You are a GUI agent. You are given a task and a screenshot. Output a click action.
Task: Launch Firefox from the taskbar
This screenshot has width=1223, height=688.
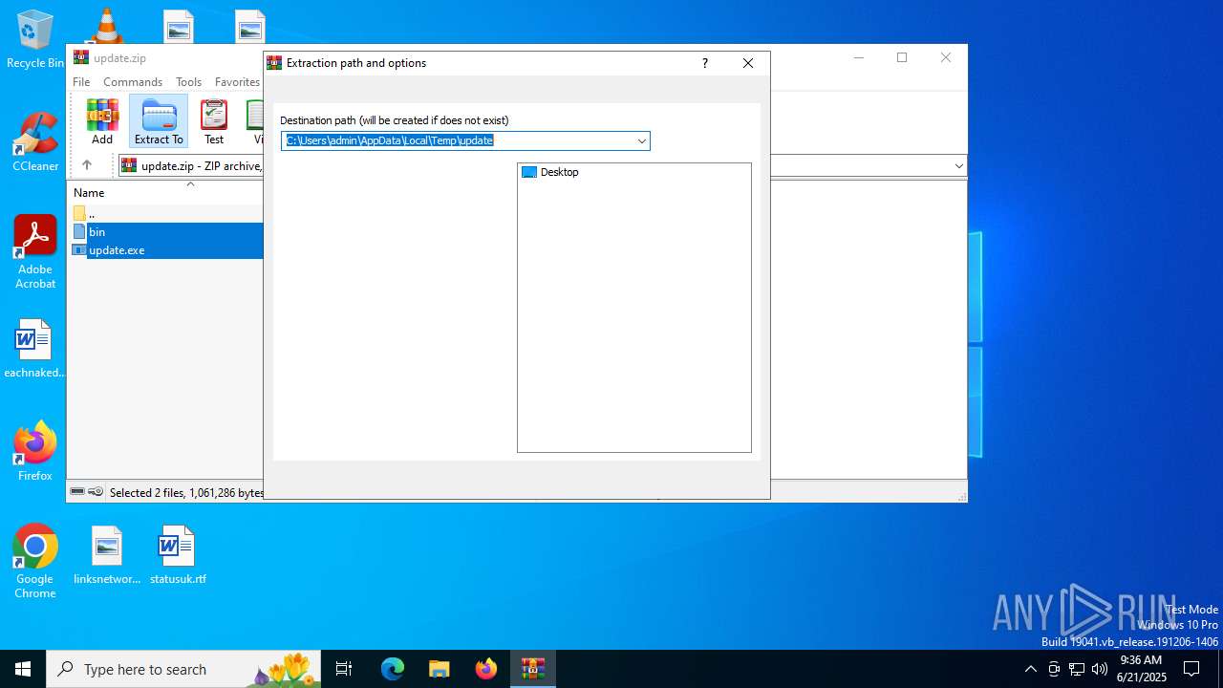coord(486,669)
